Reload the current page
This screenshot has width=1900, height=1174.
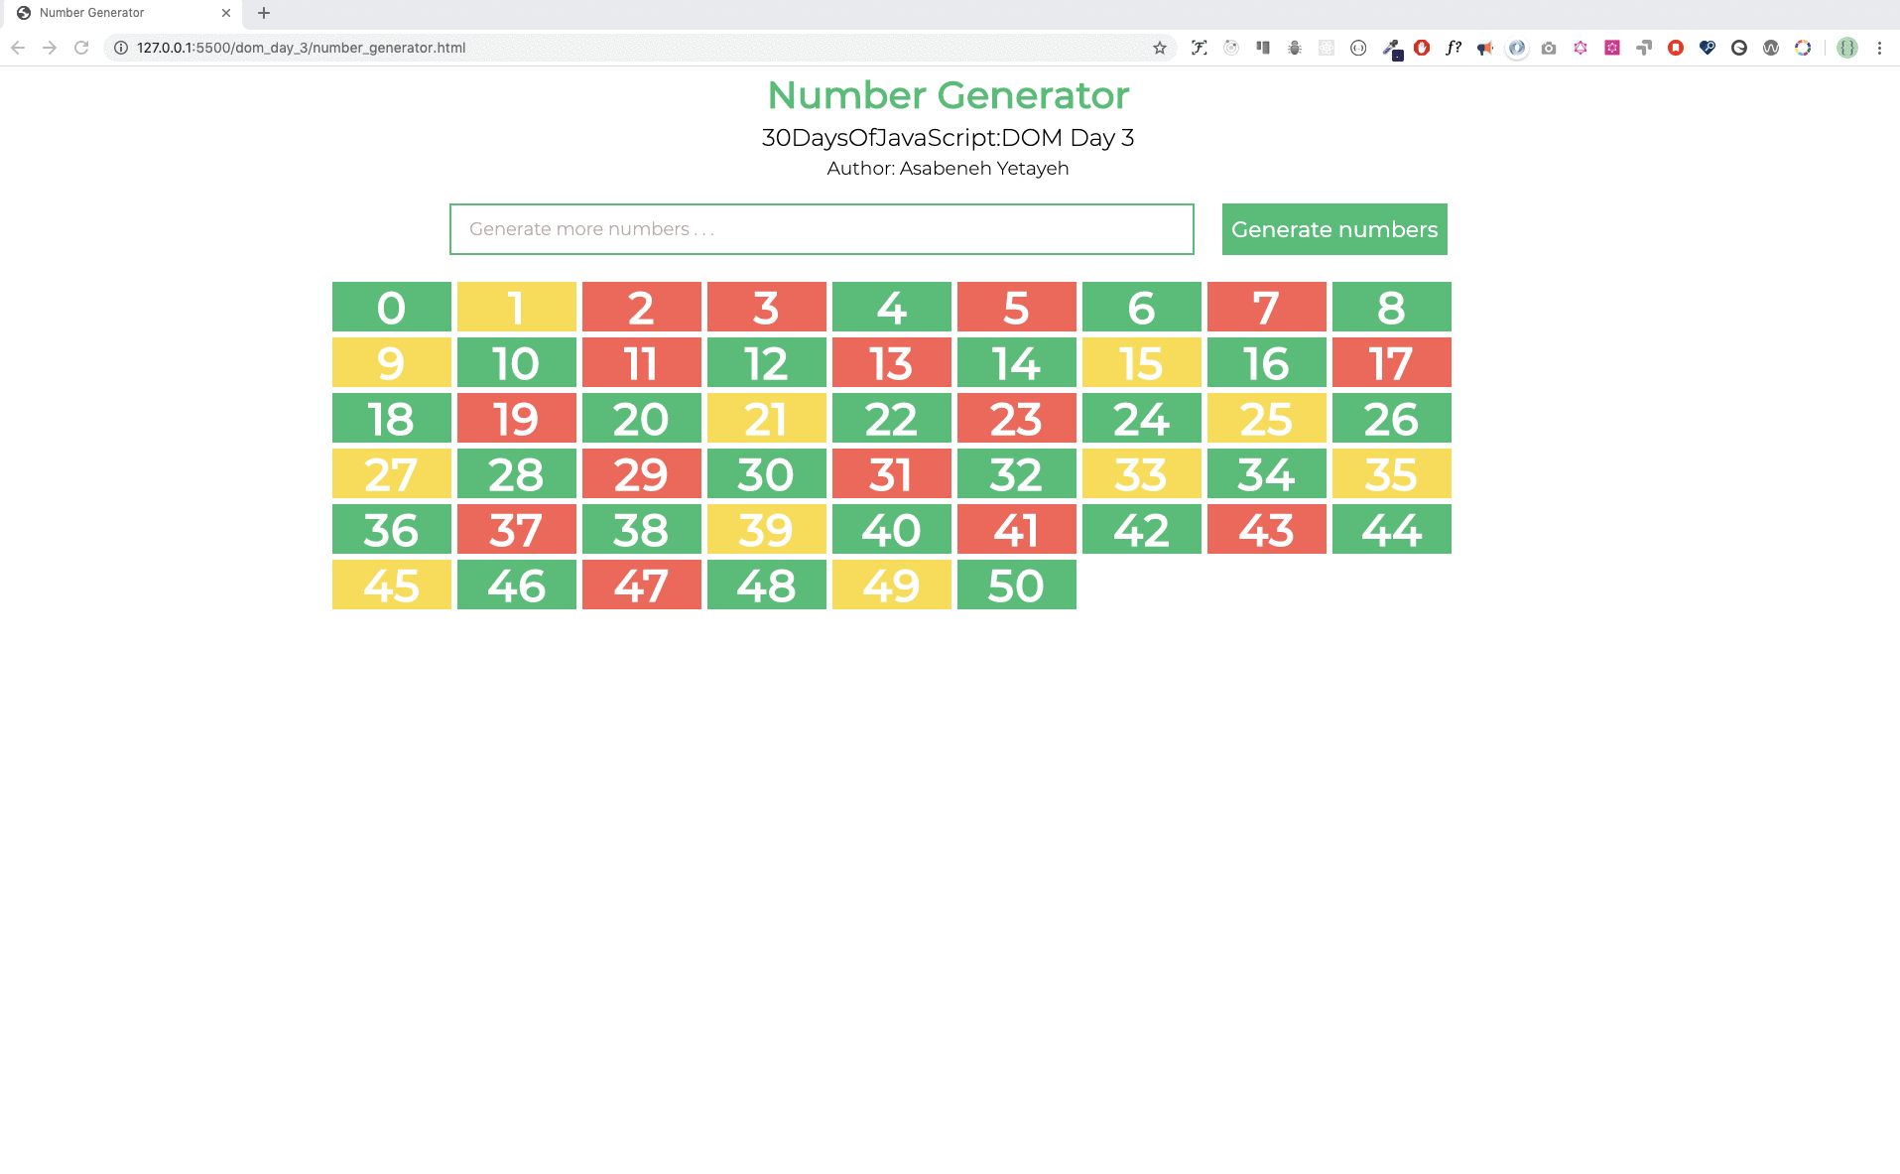click(81, 47)
